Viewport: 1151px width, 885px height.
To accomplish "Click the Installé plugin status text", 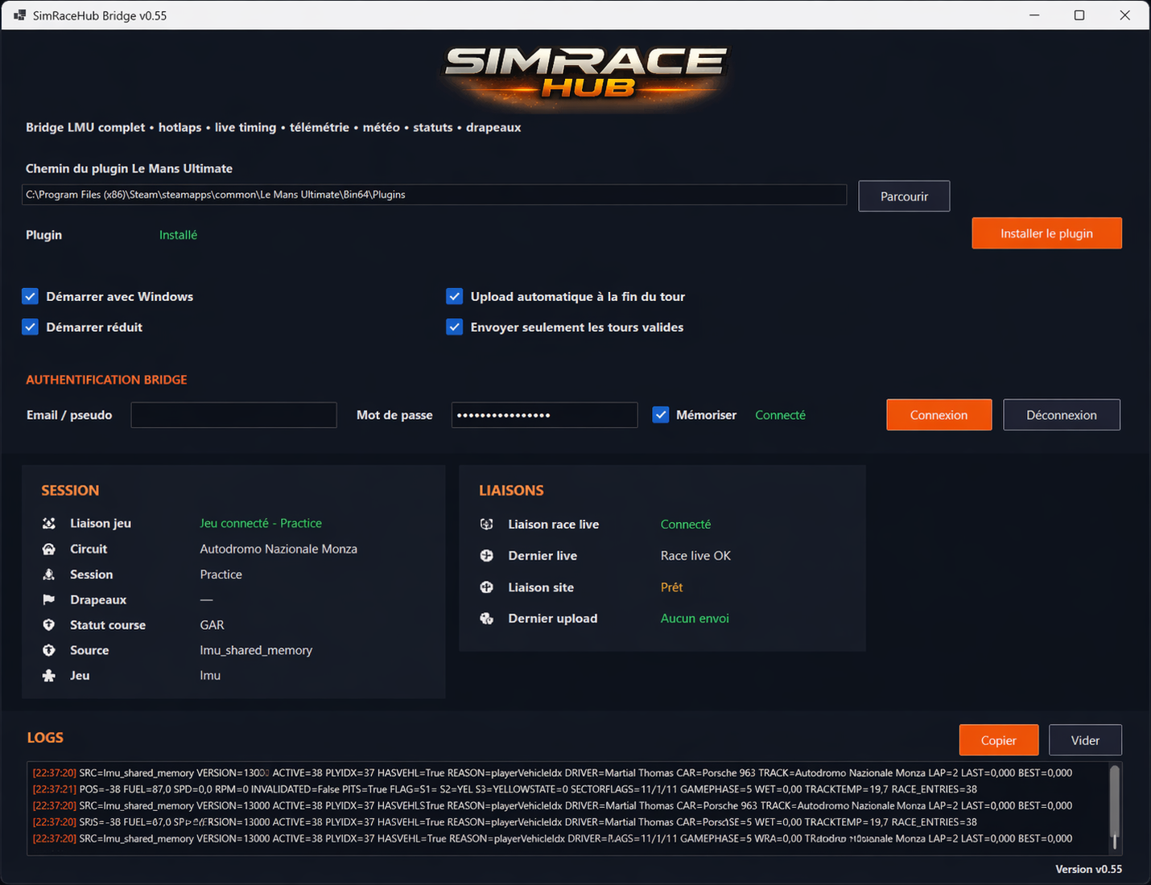I will coord(178,235).
